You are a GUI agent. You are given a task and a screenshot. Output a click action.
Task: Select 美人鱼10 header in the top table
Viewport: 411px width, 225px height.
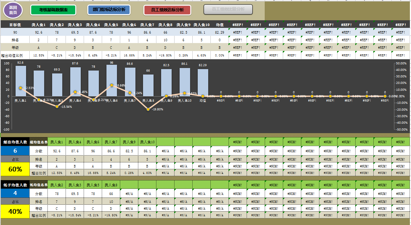pos(202,25)
